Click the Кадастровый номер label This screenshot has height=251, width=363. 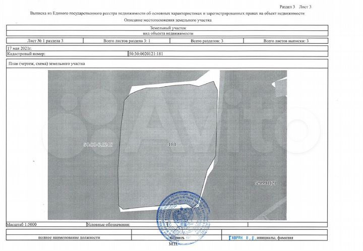[26, 53]
